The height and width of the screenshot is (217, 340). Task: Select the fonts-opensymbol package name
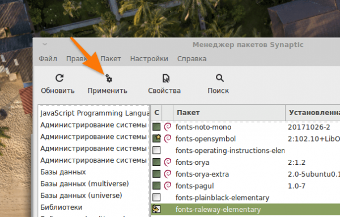click(206, 139)
